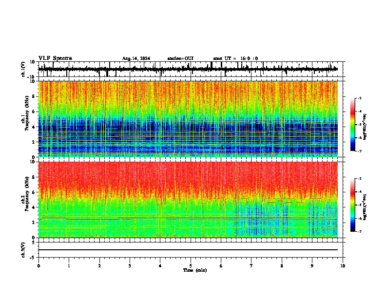Click the ch.1 colour bar log(PSD) label
The image size is (386, 298).
click(365, 127)
